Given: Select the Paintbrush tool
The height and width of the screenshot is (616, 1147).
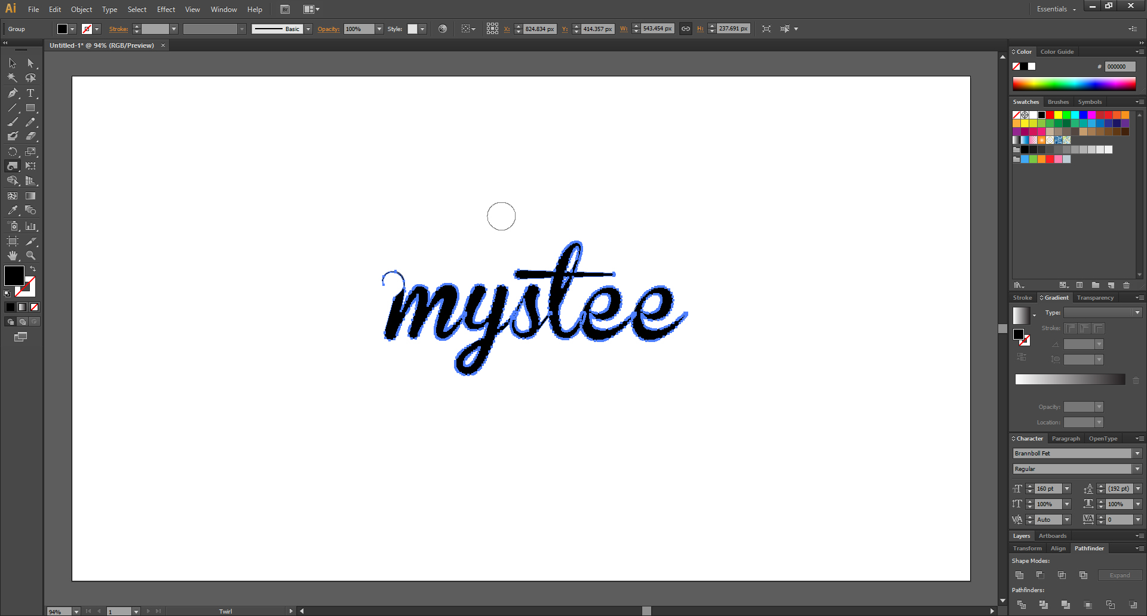Looking at the screenshot, I should 13,122.
